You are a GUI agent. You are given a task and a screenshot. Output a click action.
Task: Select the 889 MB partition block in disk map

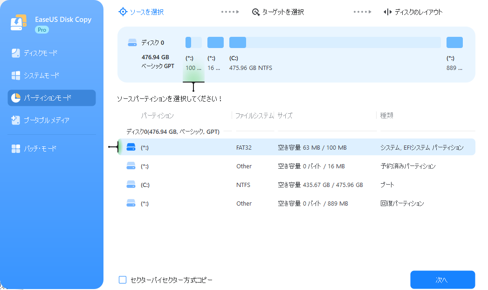(x=454, y=42)
